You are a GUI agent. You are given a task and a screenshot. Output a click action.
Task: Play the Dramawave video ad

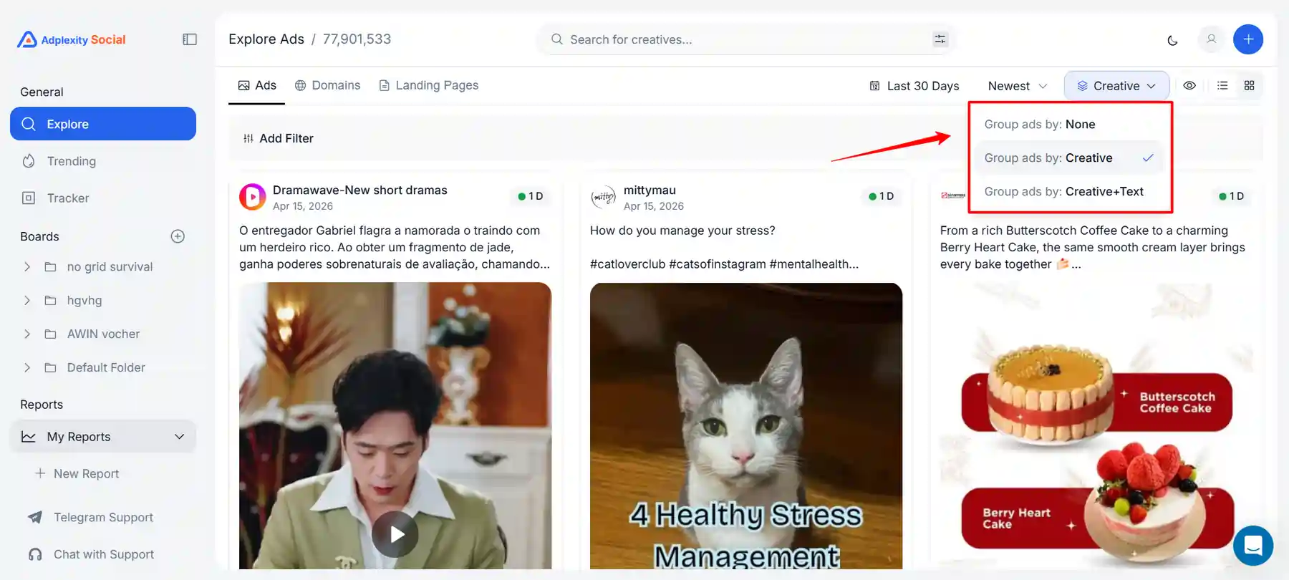395,534
